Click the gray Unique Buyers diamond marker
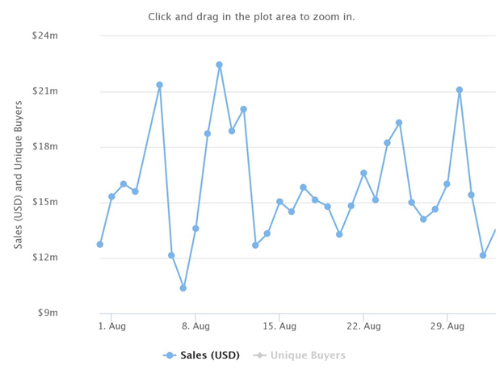 point(260,355)
